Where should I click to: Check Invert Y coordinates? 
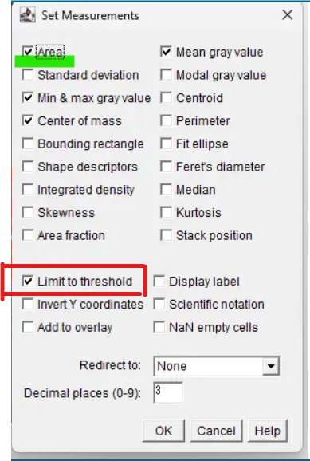(28, 305)
